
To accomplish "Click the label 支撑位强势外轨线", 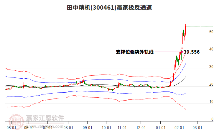I will click(x=135, y=52).
